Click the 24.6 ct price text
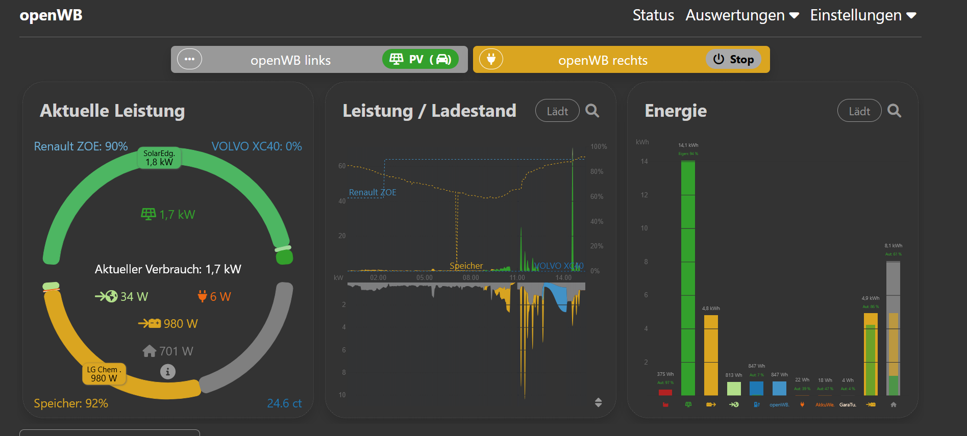The image size is (967, 436). tap(284, 403)
